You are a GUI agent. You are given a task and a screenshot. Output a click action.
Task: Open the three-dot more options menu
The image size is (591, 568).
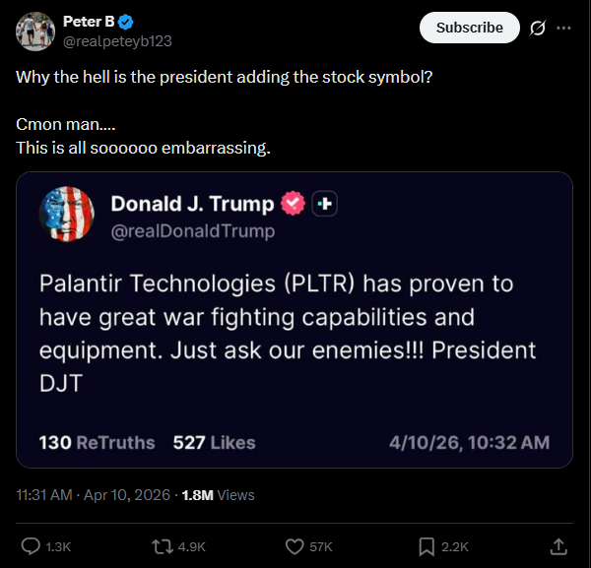[x=563, y=28]
